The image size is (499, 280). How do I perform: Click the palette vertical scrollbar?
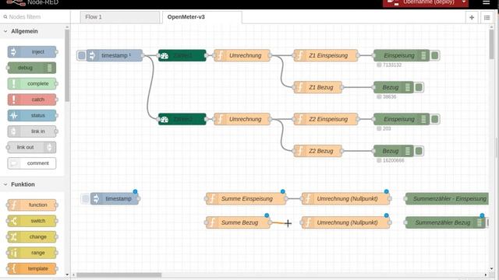coord(67,65)
